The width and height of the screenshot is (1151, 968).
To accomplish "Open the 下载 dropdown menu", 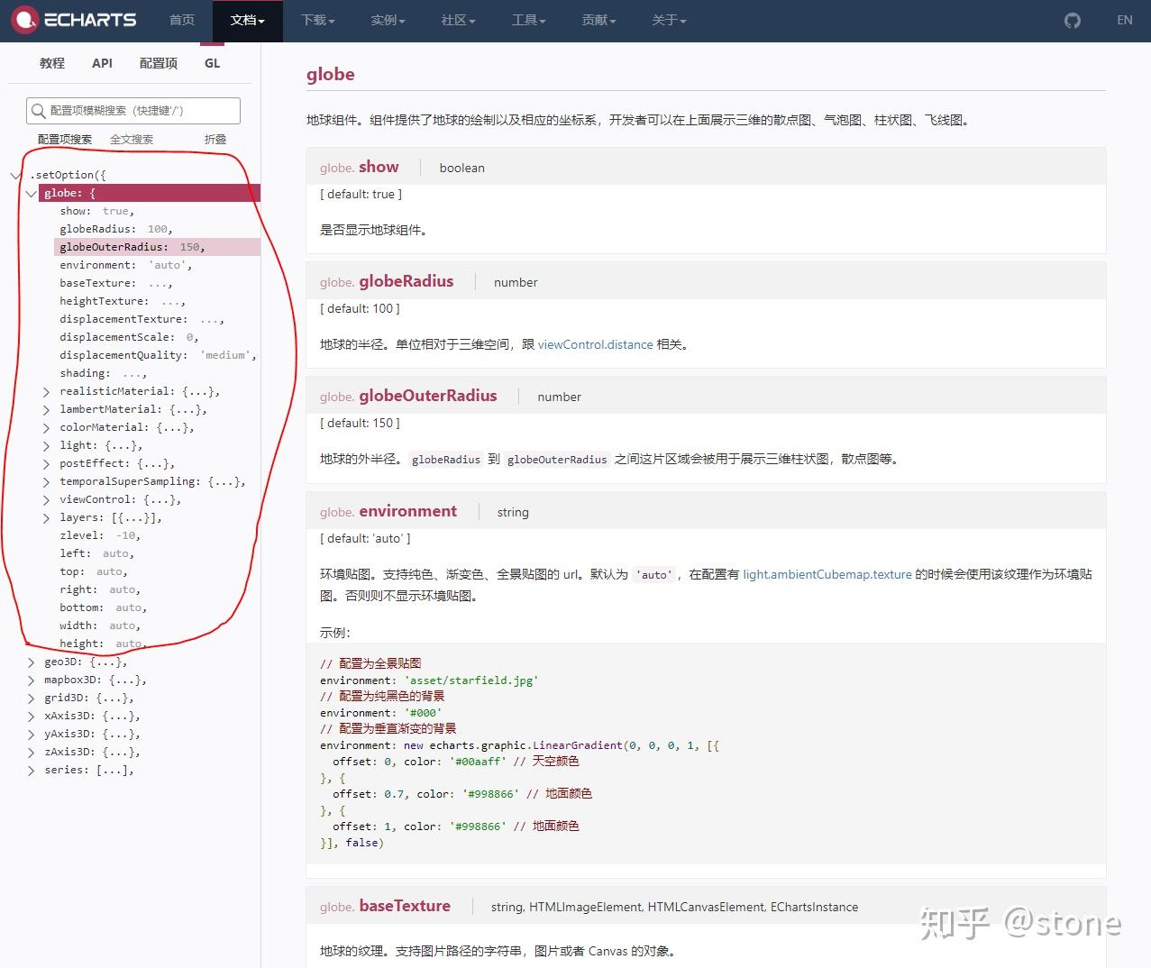I will [x=316, y=20].
